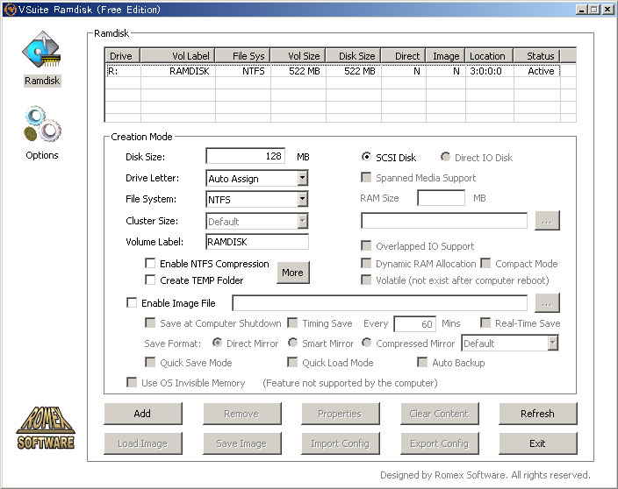Viewport: 618px width, 489px height.
Task: Click the 3:0:0:0 location cell
Action: (x=485, y=71)
